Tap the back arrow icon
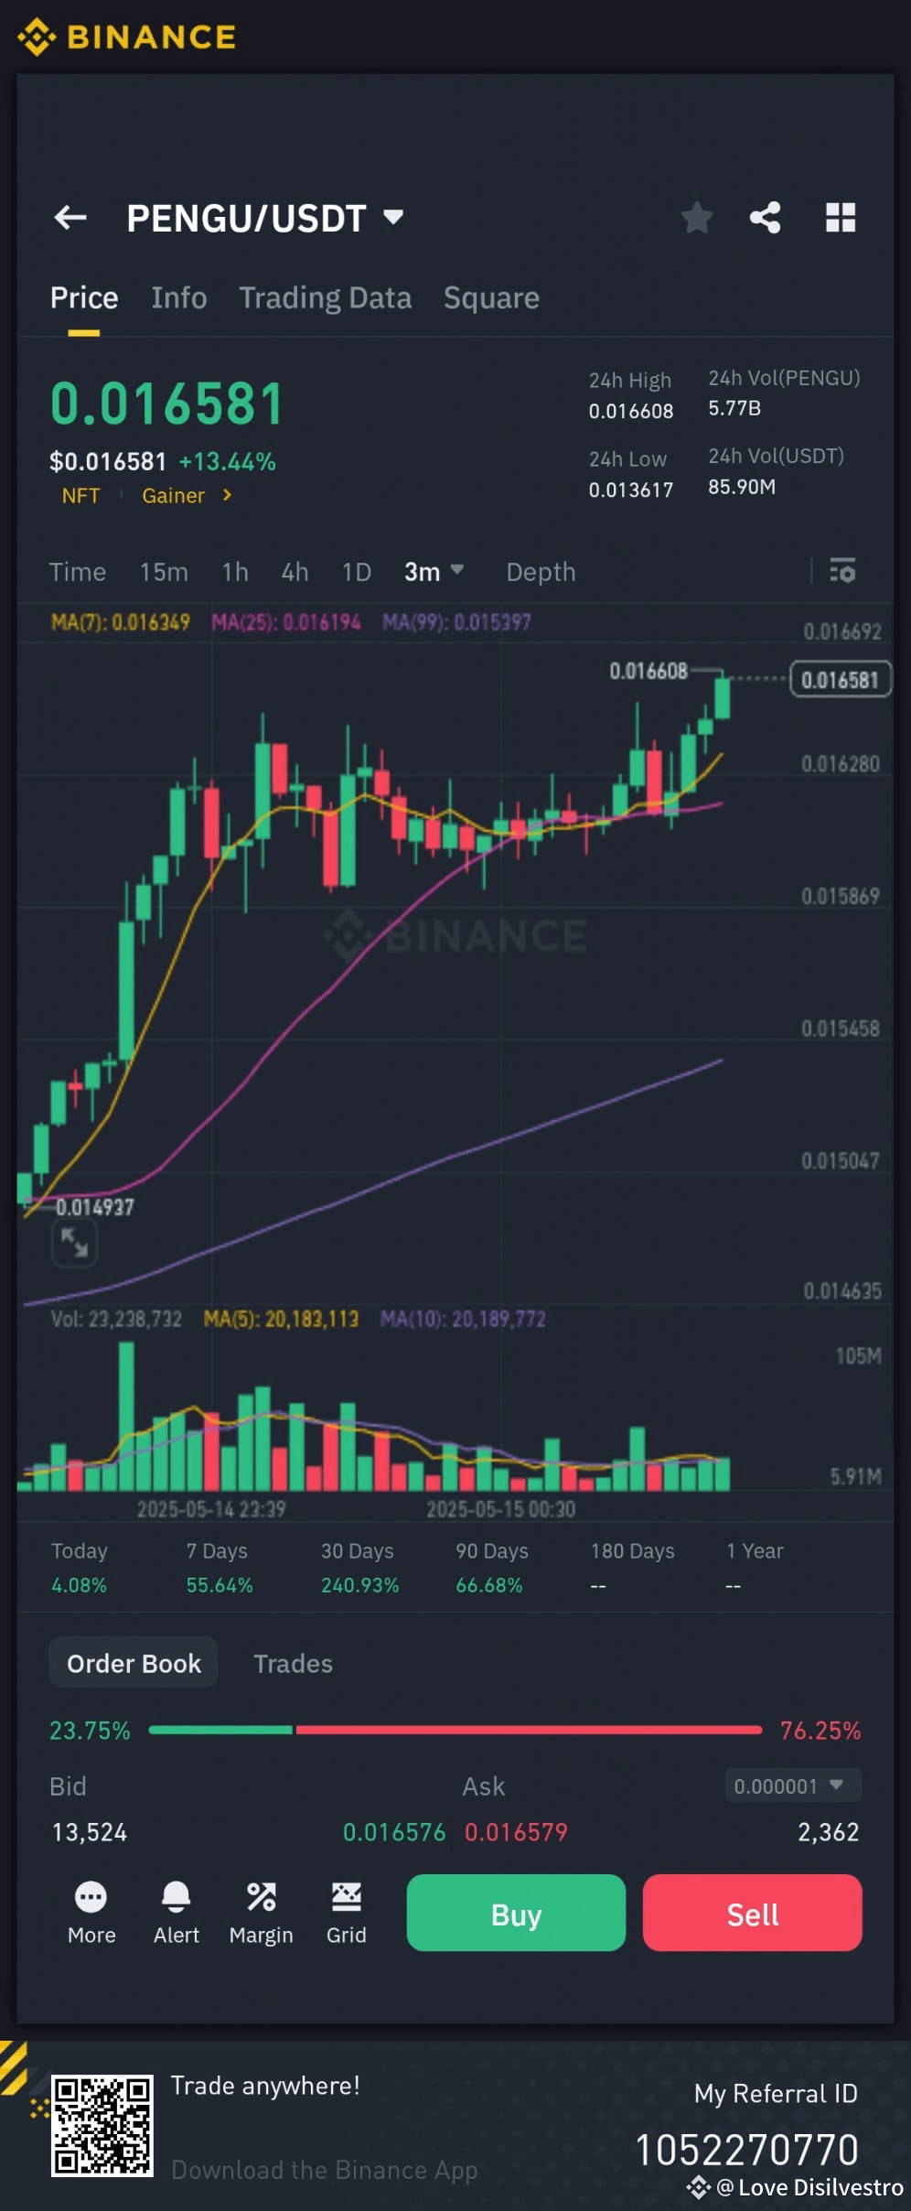The height and width of the screenshot is (2211, 911). point(70,218)
